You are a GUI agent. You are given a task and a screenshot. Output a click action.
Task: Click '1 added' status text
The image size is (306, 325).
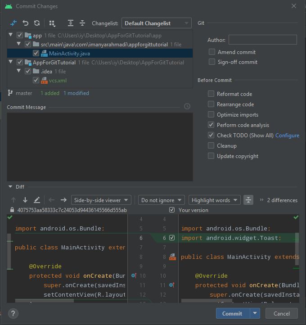pos(49,93)
